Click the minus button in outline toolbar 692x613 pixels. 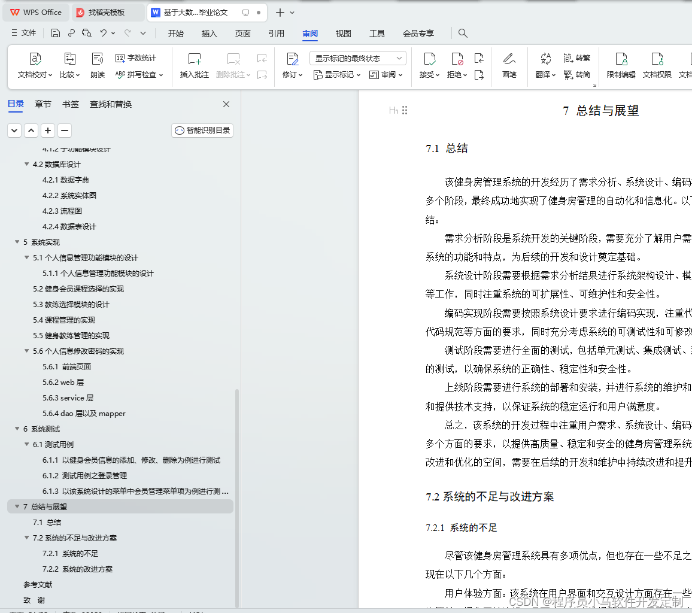[65, 130]
